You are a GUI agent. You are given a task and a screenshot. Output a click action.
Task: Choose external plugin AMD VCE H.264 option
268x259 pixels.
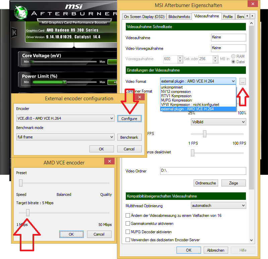click(x=198, y=109)
